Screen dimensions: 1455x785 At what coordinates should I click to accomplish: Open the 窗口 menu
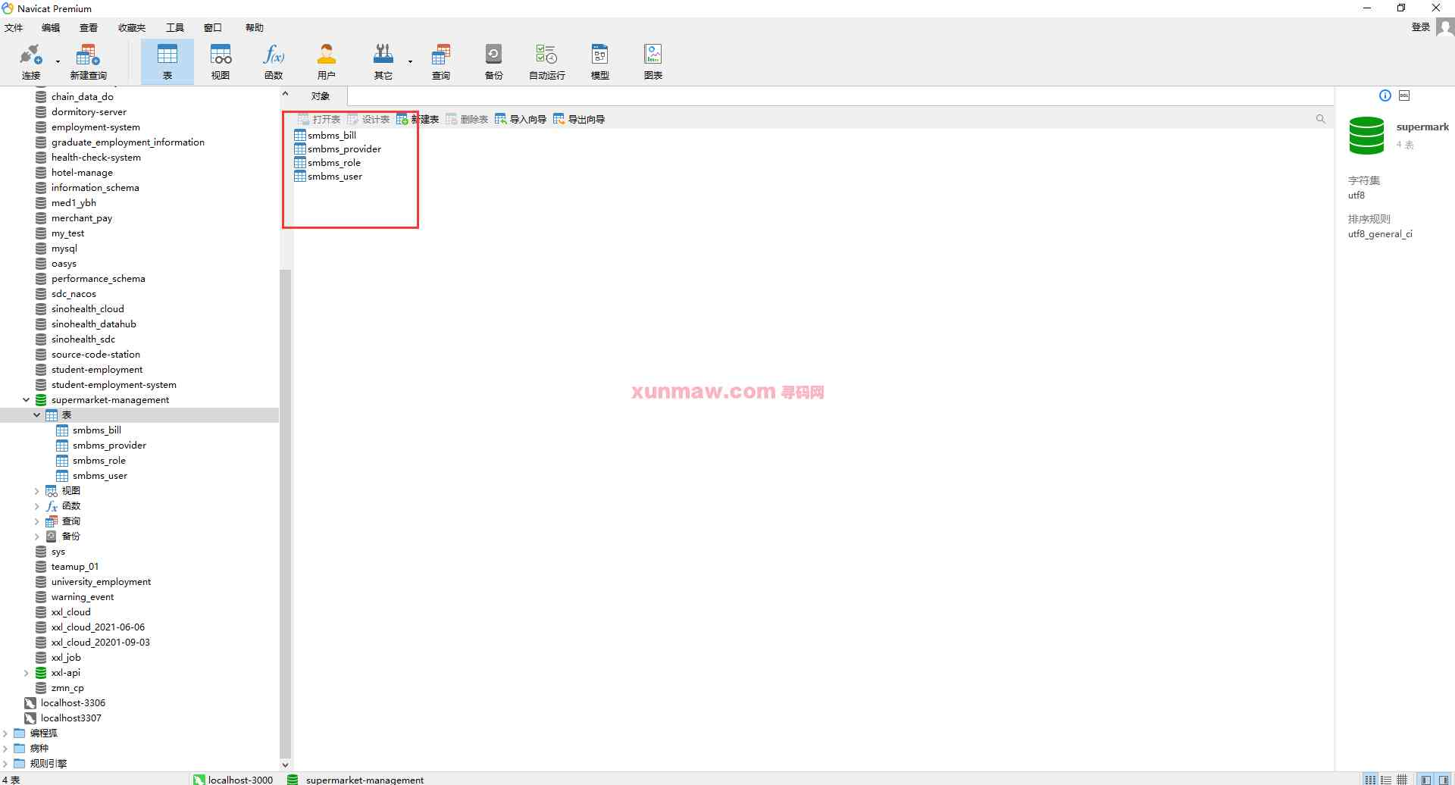coord(213,27)
